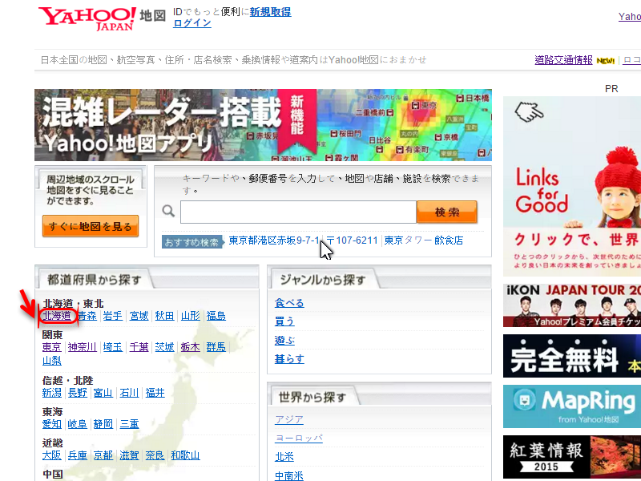Choose 奈良 prefecture link
The width and height of the screenshot is (641, 481).
pyautogui.click(x=155, y=455)
